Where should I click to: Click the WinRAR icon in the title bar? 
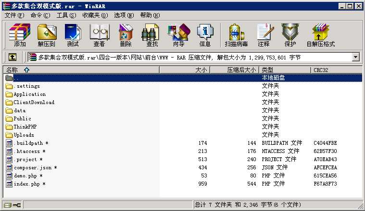pos(6,6)
